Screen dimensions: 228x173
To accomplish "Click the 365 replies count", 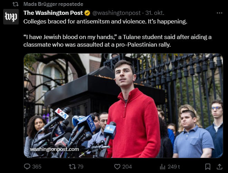I will [x=37, y=166].
